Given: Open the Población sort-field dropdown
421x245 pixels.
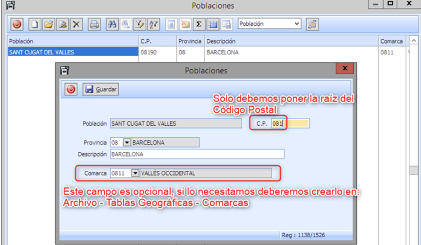Looking at the screenshot, I should click(x=296, y=24).
